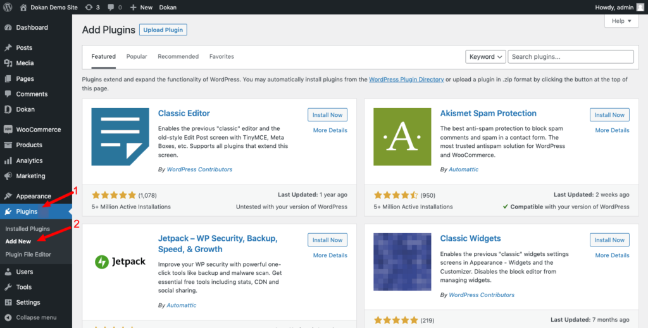Open the Dokan Demo Site home link
Screen dimensions: 648x328
click(48, 7)
